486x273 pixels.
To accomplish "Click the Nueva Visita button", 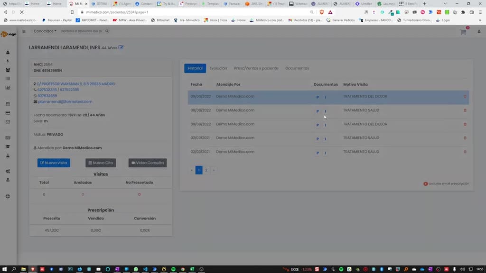I will 54,163.
